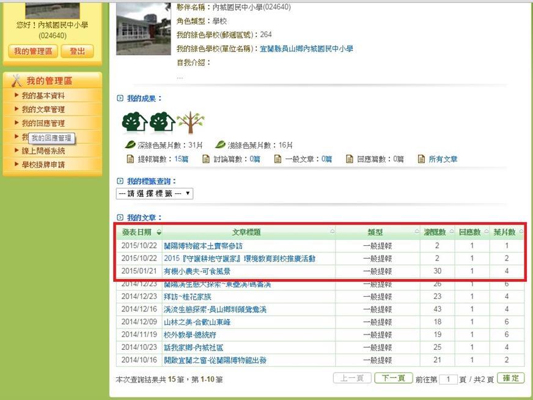This screenshot has width=533, height=400.
Task: Sort articles by 發表日期 column
Action: click(x=141, y=232)
